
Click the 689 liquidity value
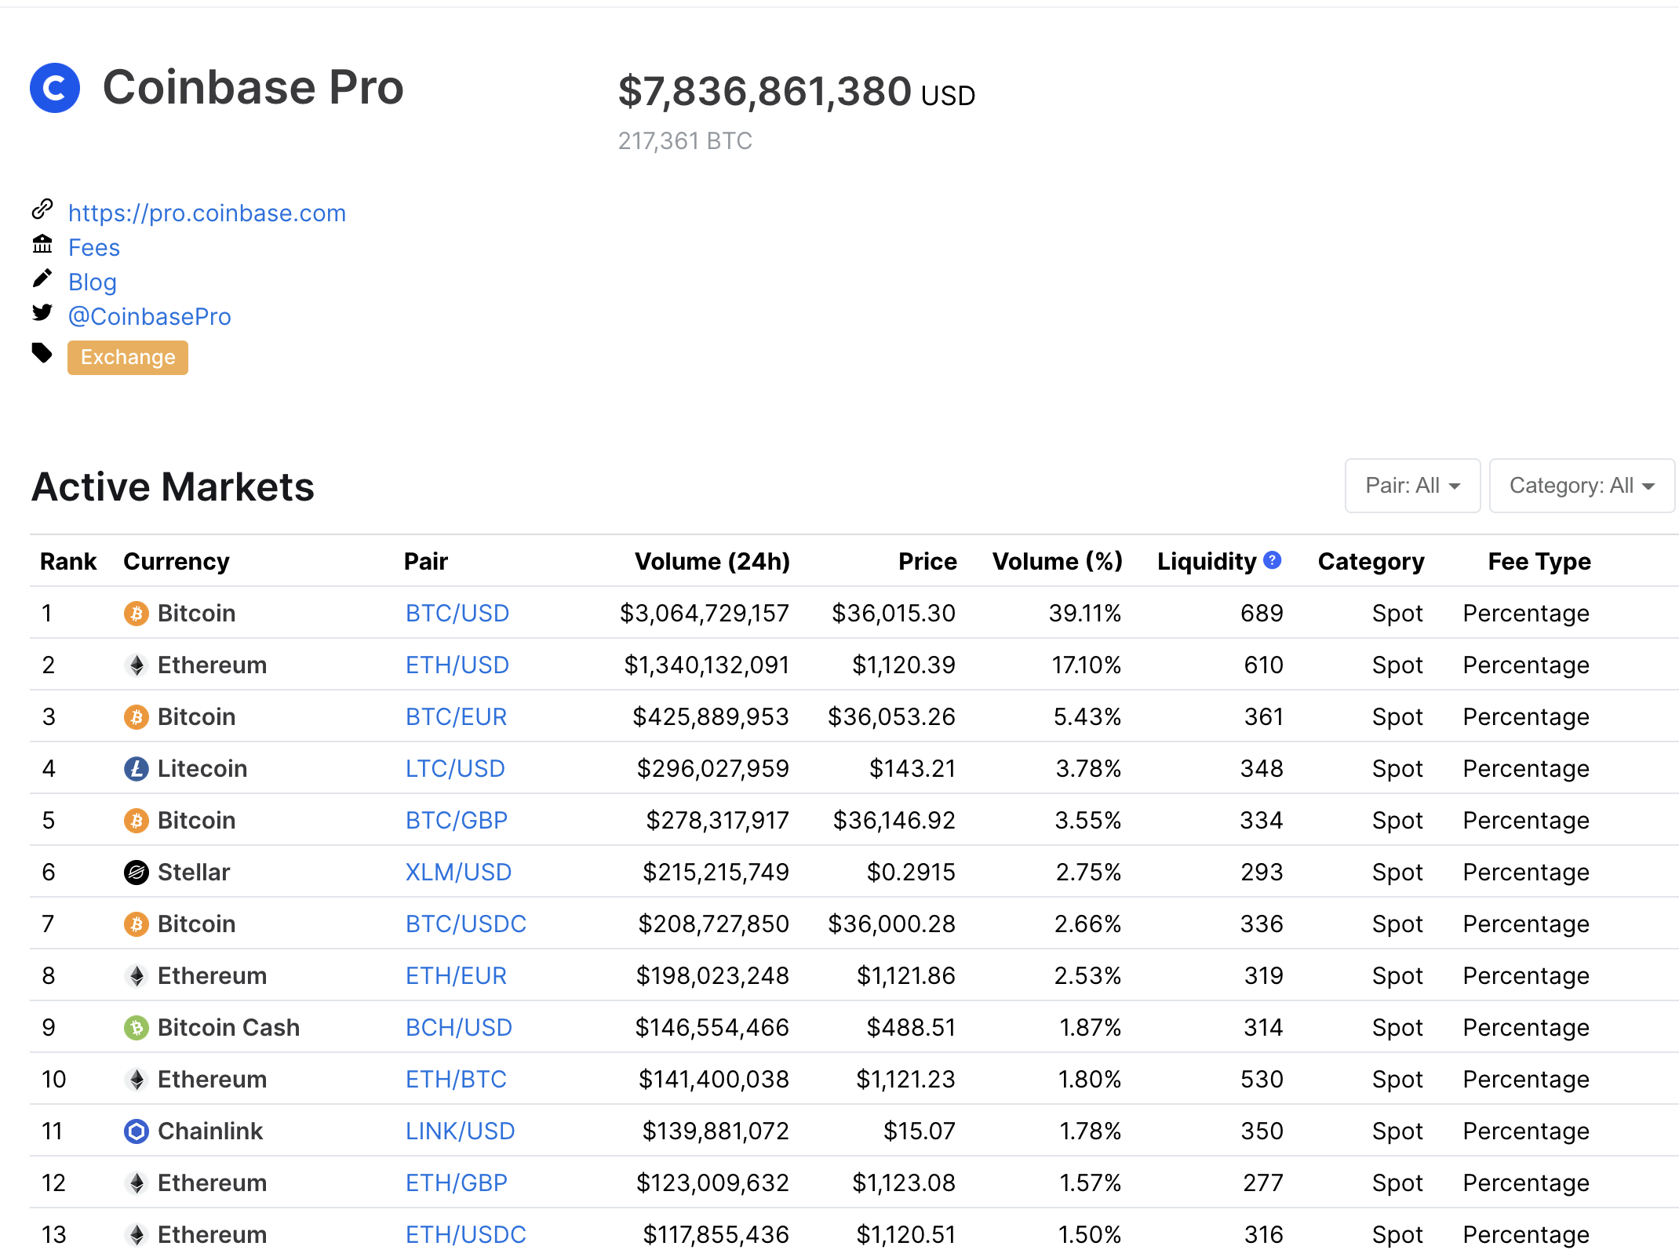coord(1262,614)
